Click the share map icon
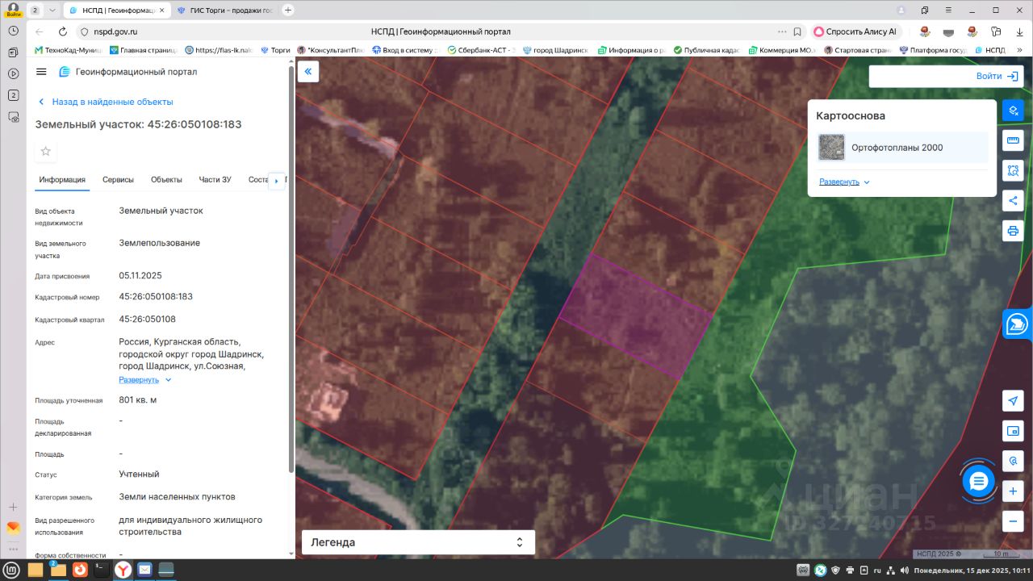 pyautogui.click(x=1013, y=201)
